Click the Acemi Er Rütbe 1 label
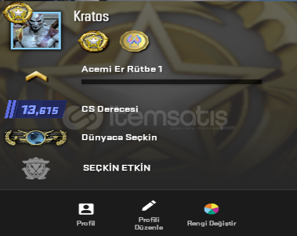Screen dimensions: 297x236 click(x=122, y=69)
